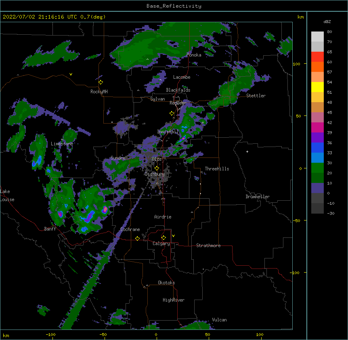
Task: Click the yellow diamond marker above RockyMH
Action: tap(101, 82)
